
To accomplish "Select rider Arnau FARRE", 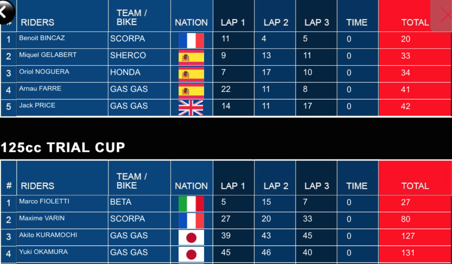I will pyautogui.click(x=40, y=89).
